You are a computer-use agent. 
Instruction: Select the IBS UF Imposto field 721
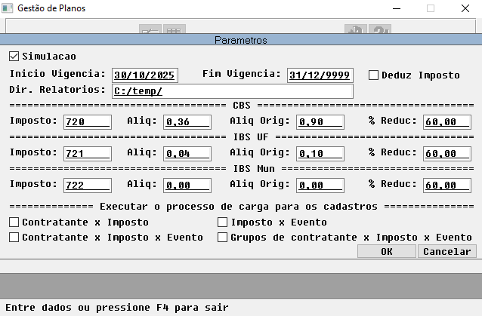point(88,154)
